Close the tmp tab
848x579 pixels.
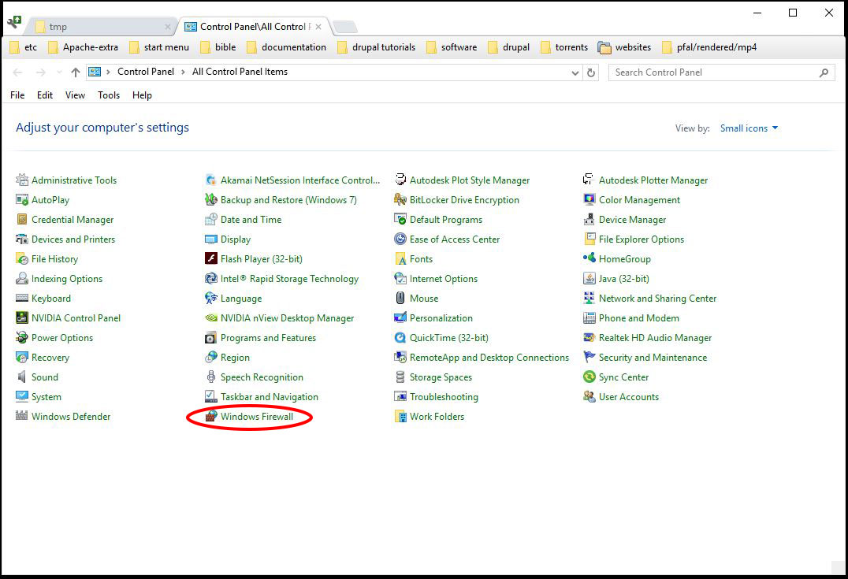168,27
